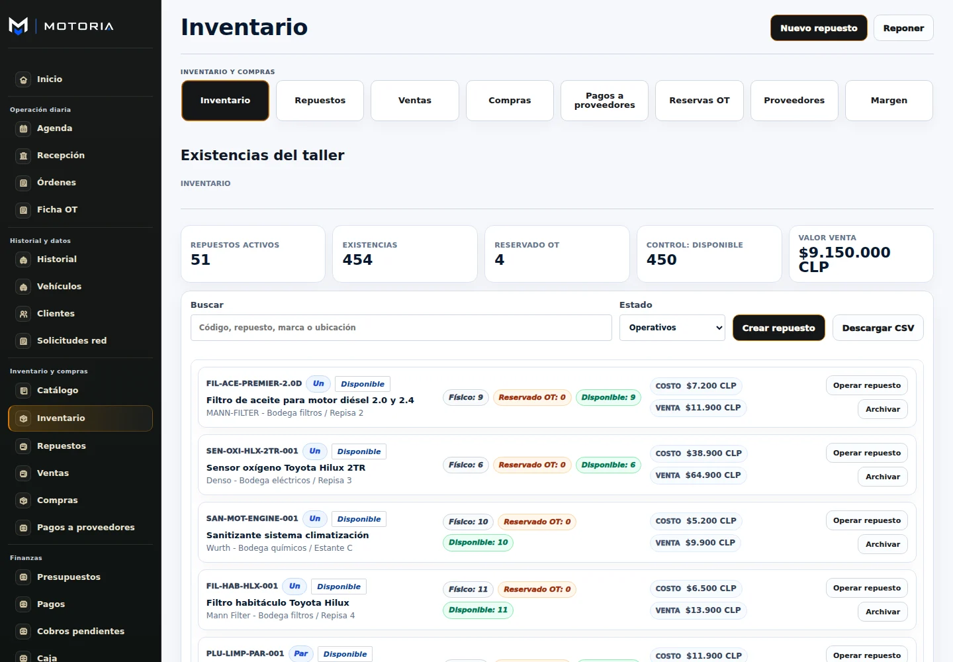
Task: Click the Recepción sidebar icon
Action: pos(23,156)
